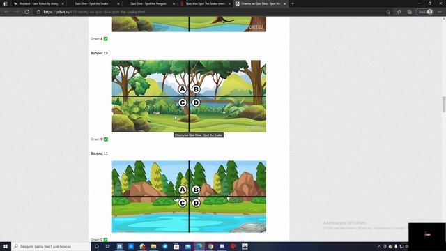The image size is (446, 251).
Task: Open the Collections icon in toolbar
Action: [x=409, y=12]
